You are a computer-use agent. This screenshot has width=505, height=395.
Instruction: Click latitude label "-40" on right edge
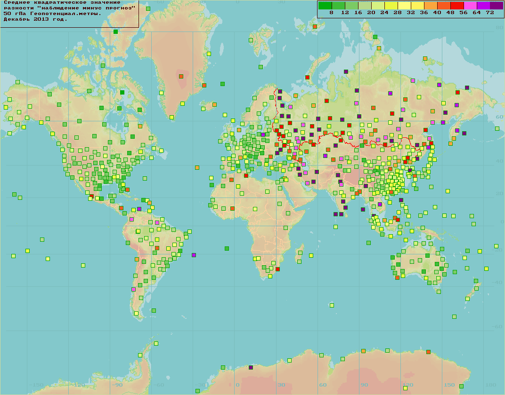[x=497, y=282]
